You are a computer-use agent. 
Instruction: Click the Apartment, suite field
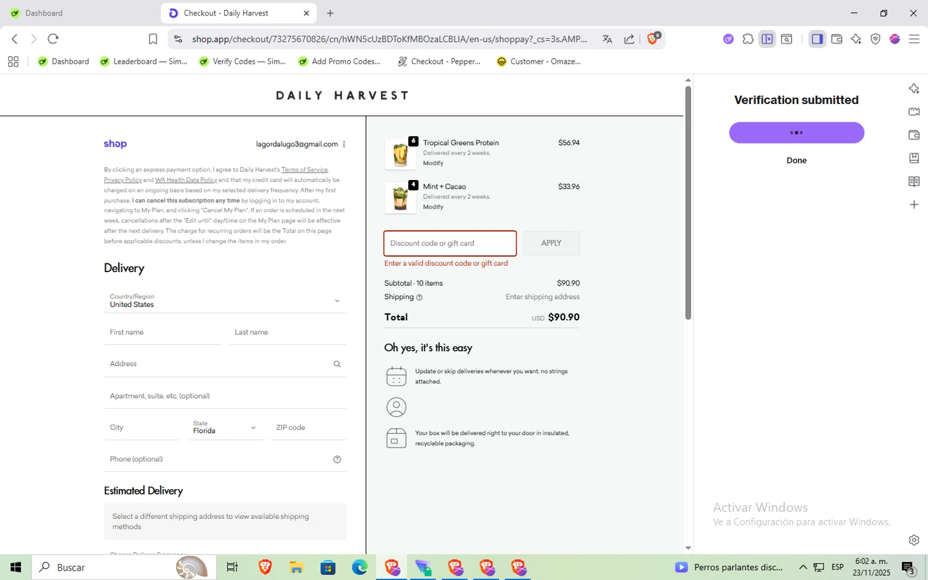(x=225, y=396)
